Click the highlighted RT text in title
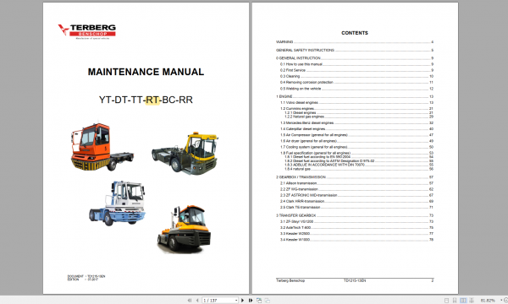The width and height of the screenshot is (508, 304). point(152,100)
